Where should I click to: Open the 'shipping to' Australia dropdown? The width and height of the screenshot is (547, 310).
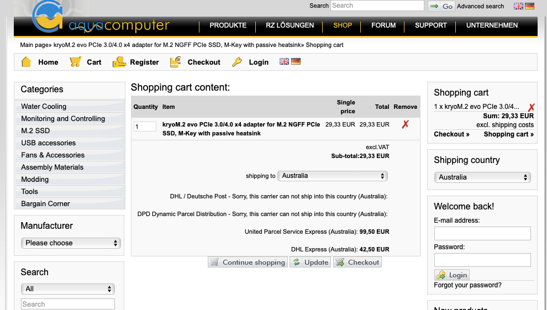coord(333,176)
